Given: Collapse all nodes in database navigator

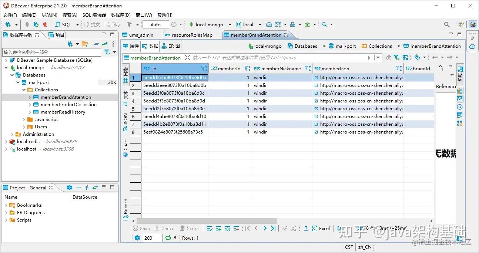Looking at the screenshot, I should click(x=97, y=44).
